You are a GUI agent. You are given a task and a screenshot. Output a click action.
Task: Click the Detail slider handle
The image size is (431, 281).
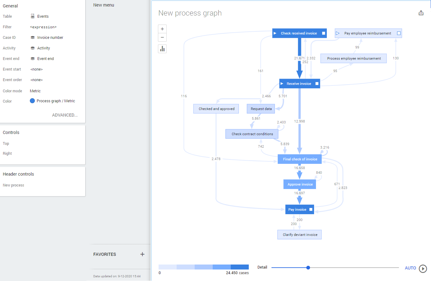tap(308, 268)
